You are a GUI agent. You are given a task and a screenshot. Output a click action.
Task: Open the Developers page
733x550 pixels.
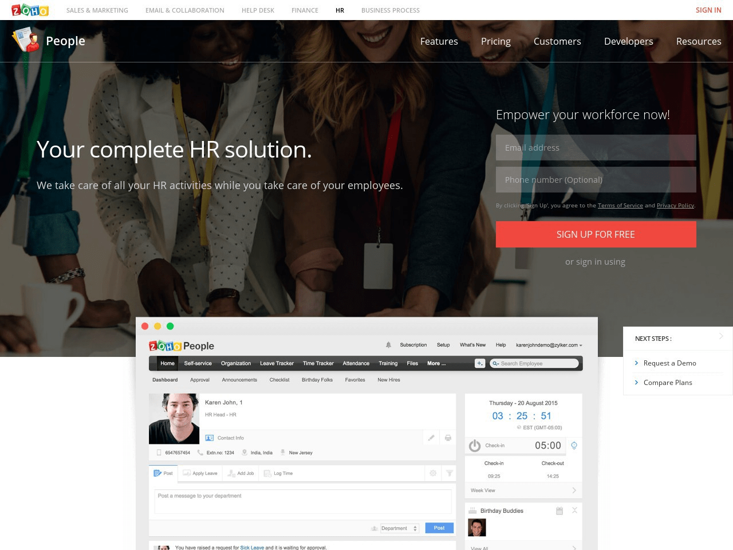coord(629,41)
